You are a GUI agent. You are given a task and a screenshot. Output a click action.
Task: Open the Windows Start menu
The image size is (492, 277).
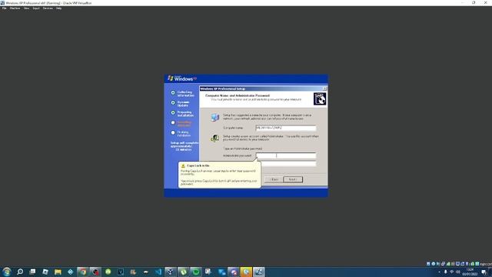(6, 272)
